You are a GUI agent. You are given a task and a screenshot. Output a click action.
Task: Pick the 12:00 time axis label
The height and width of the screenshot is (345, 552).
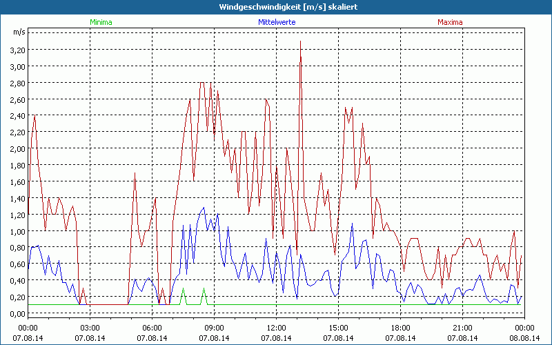(276, 328)
